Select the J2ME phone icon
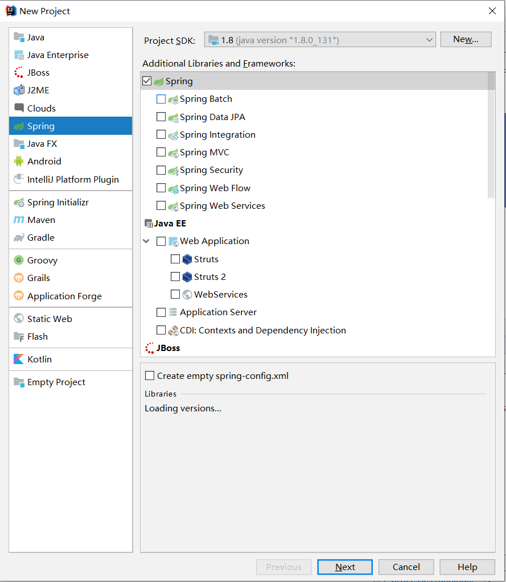 [19, 90]
